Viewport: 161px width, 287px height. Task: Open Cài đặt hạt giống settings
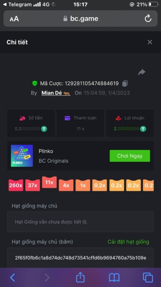[128, 242]
